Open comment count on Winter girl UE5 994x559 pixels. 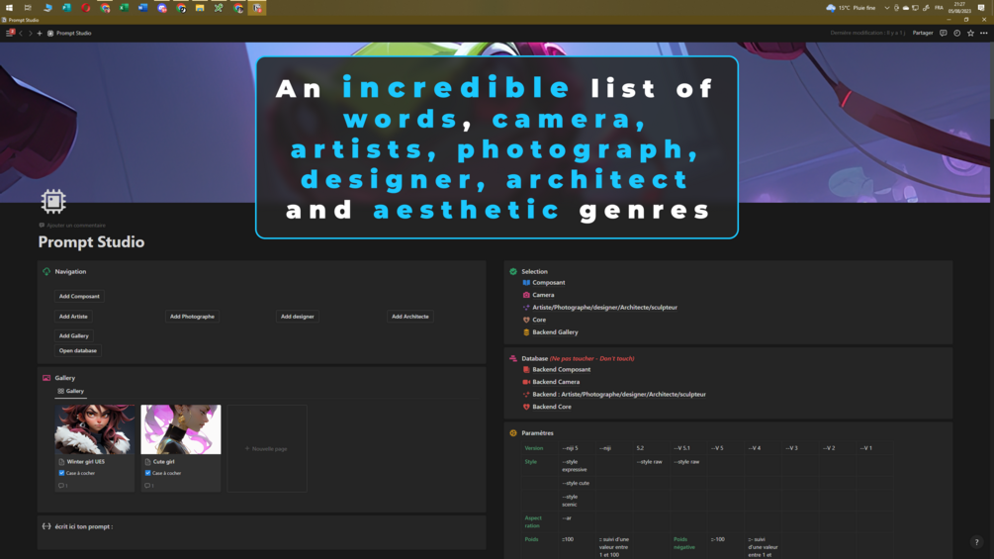coord(62,486)
